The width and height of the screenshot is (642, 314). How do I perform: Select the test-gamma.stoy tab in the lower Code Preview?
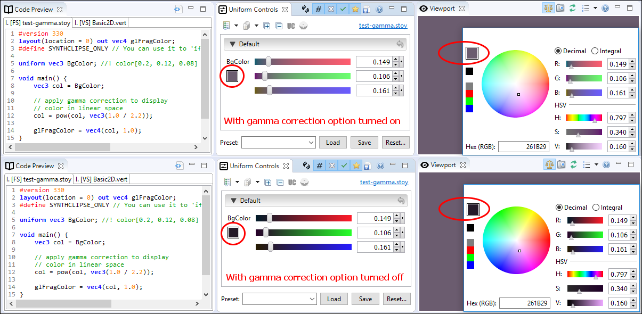pyautogui.click(x=38, y=179)
